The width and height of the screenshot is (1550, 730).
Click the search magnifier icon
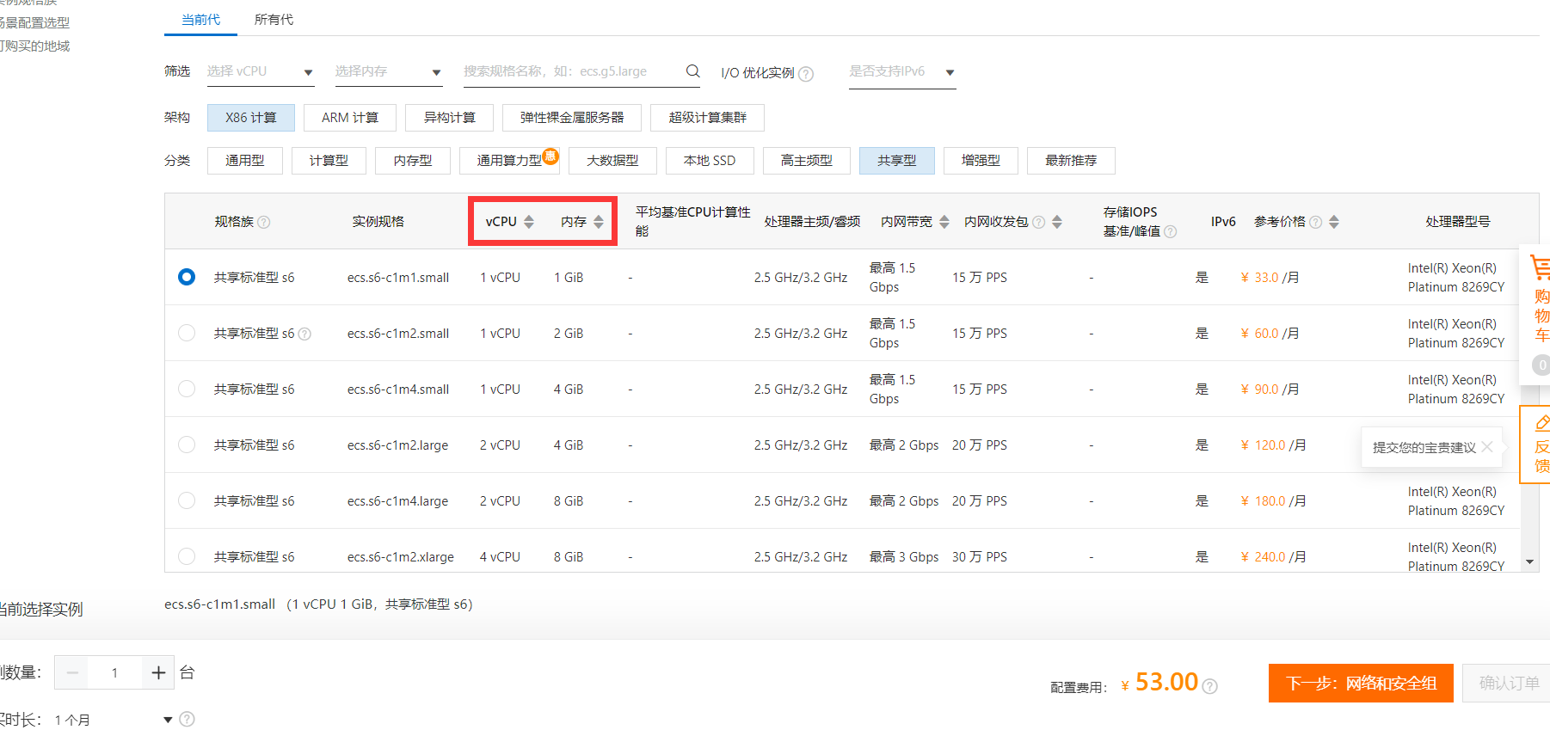[x=692, y=71]
